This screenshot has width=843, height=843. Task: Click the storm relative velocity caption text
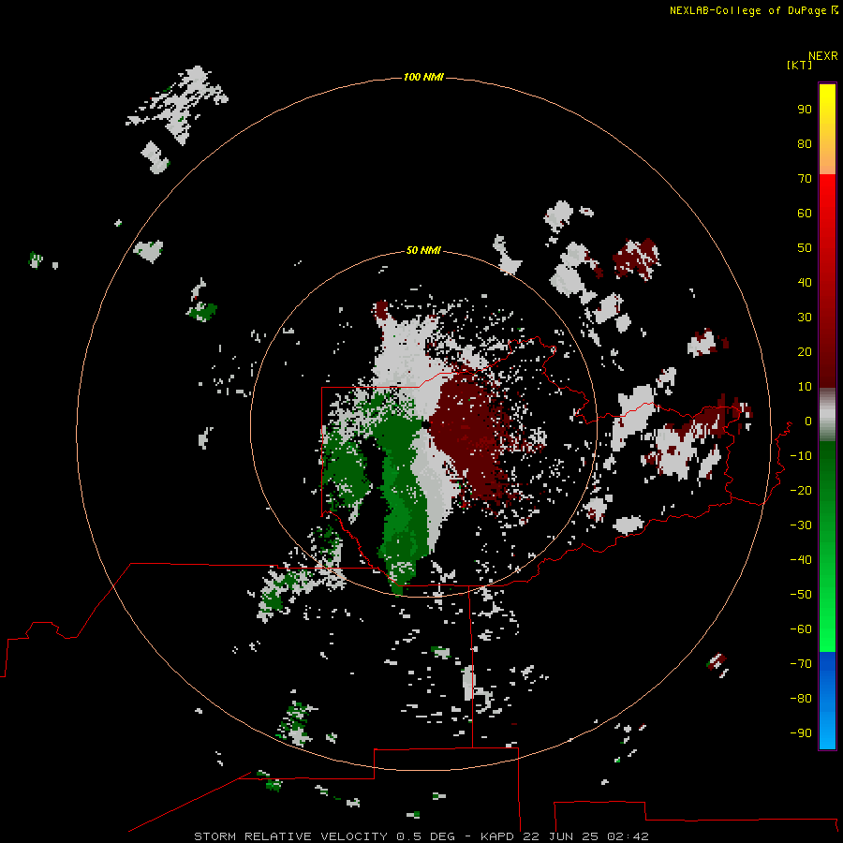(x=421, y=836)
